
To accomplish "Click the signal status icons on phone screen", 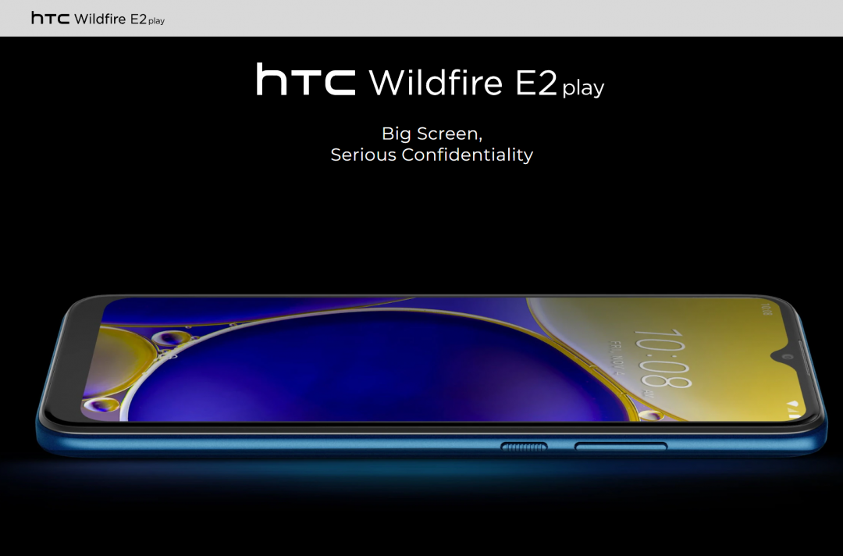I will click(793, 406).
